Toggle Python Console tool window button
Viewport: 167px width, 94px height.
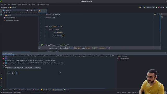pyautogui.click(x=57, y=90)
